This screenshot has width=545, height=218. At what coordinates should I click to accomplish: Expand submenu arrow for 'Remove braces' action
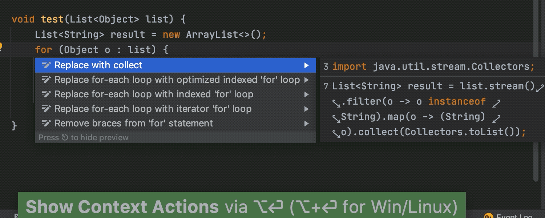coord(307,124)
